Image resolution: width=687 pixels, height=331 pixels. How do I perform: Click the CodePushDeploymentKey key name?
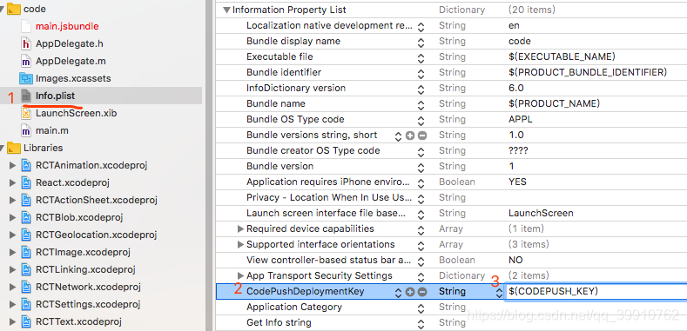pyautogui.click(x=306, y=291)
